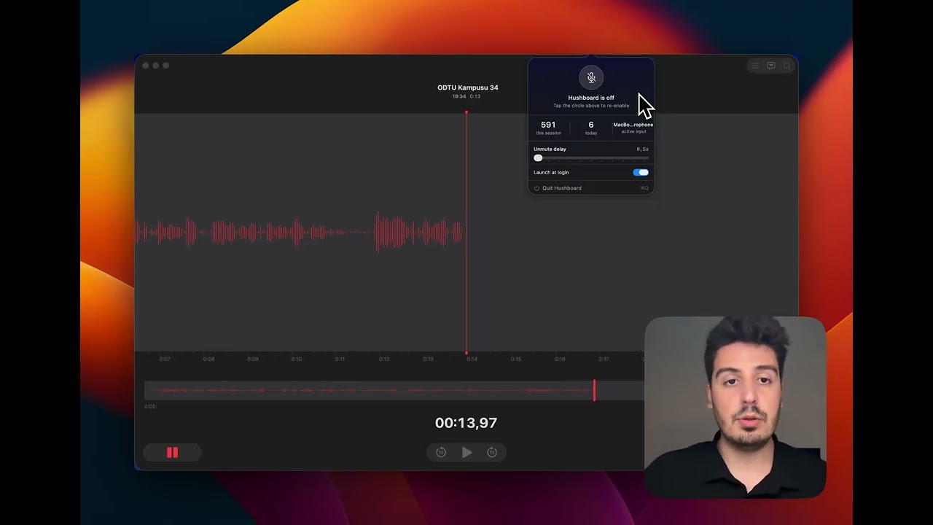The height and width of the screenshot is (525, 933).
Task: Show the transcript via speech bubble icon
Action: tap(770, 66)
